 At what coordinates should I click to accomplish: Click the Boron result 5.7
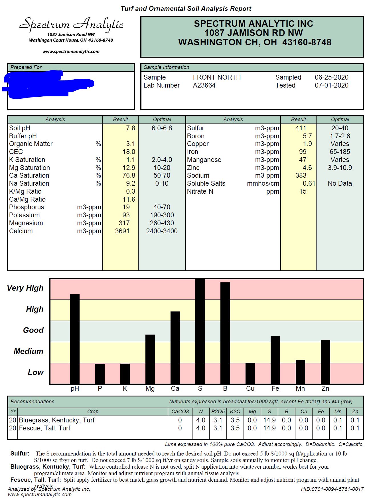(x=307, y=136)
